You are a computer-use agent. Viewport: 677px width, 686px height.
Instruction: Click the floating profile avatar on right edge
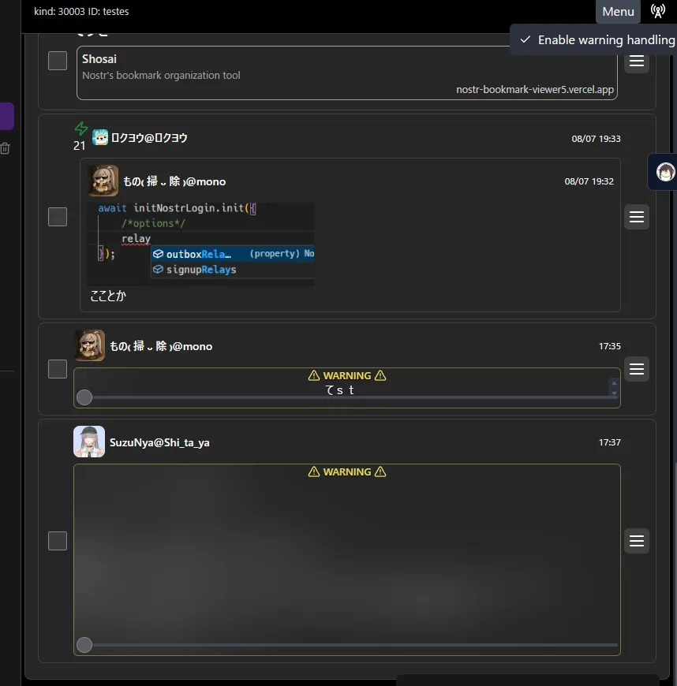point(665,171)
